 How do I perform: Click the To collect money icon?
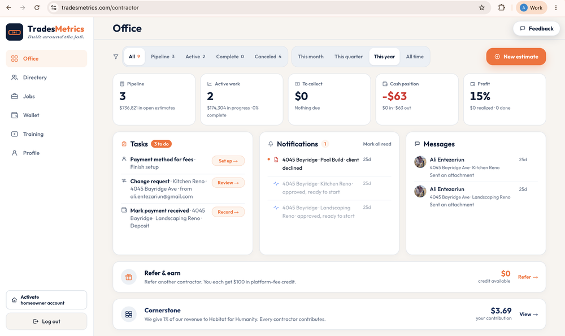point(297,84)
